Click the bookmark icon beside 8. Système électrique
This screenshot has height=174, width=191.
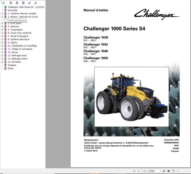(5, 39)
